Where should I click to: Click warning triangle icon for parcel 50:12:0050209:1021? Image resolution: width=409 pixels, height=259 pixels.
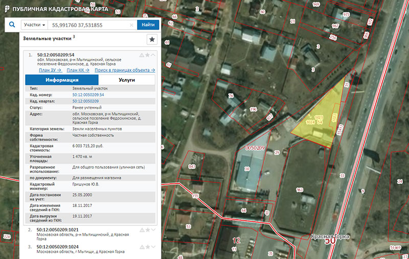142,230
